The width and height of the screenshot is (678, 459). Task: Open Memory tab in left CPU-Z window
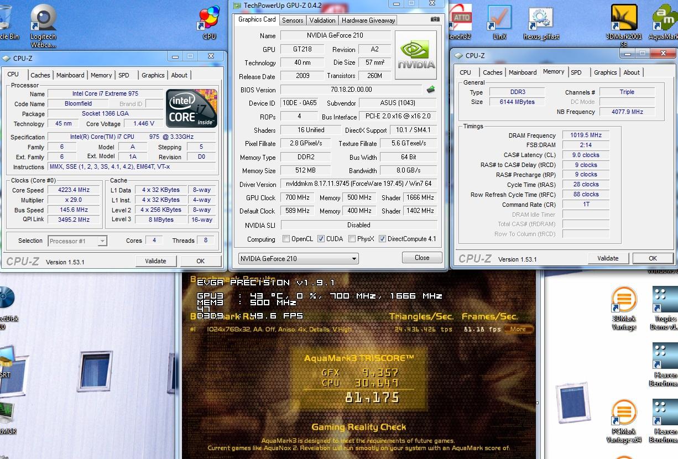(x=101, y=75)
